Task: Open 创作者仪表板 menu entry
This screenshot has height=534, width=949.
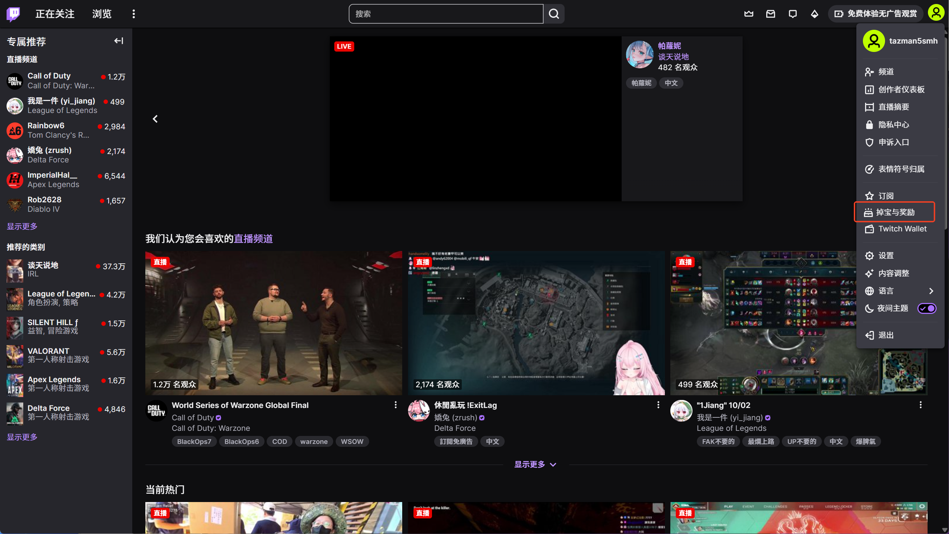Action: (901, 89)
